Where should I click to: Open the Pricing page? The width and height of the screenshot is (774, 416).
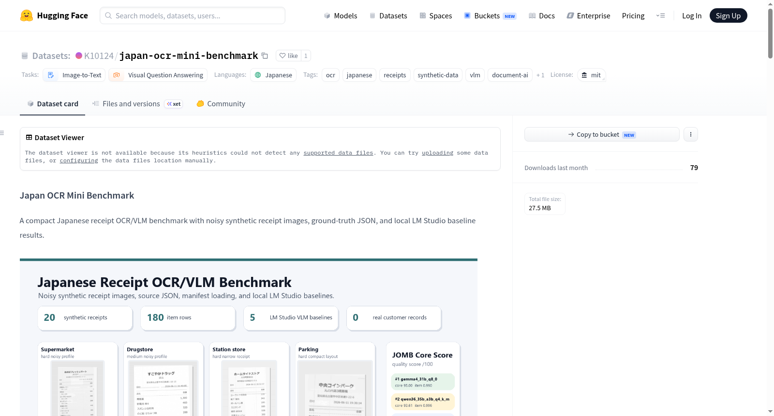[x=633, y=16]
